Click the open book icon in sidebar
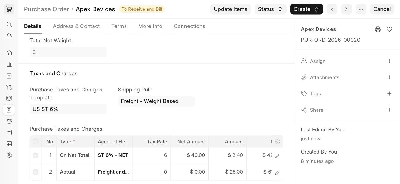The width and height of the screenshot is (400, 184). coord(9,98)
